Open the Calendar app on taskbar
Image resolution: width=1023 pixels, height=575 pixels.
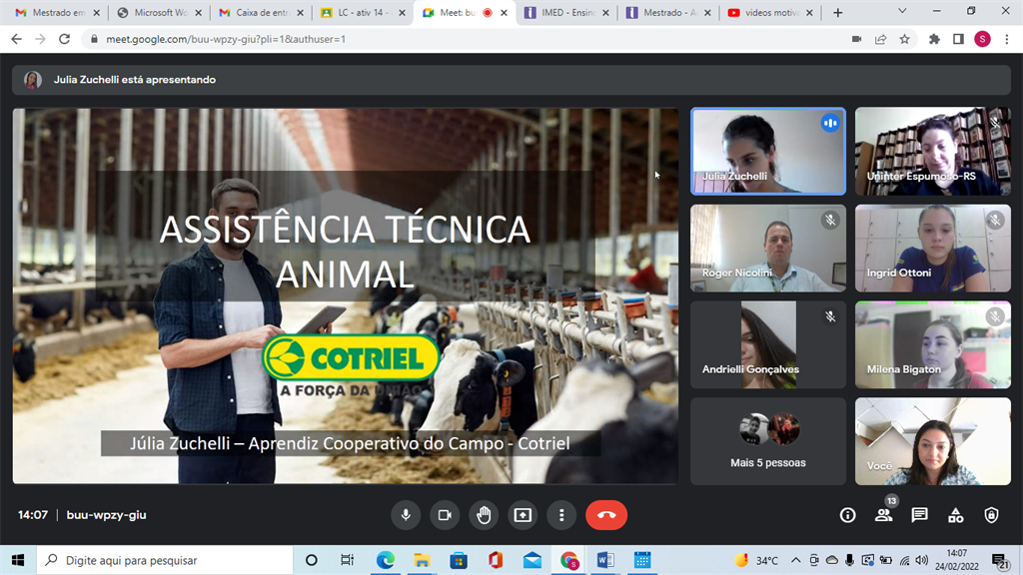point(642,560)
